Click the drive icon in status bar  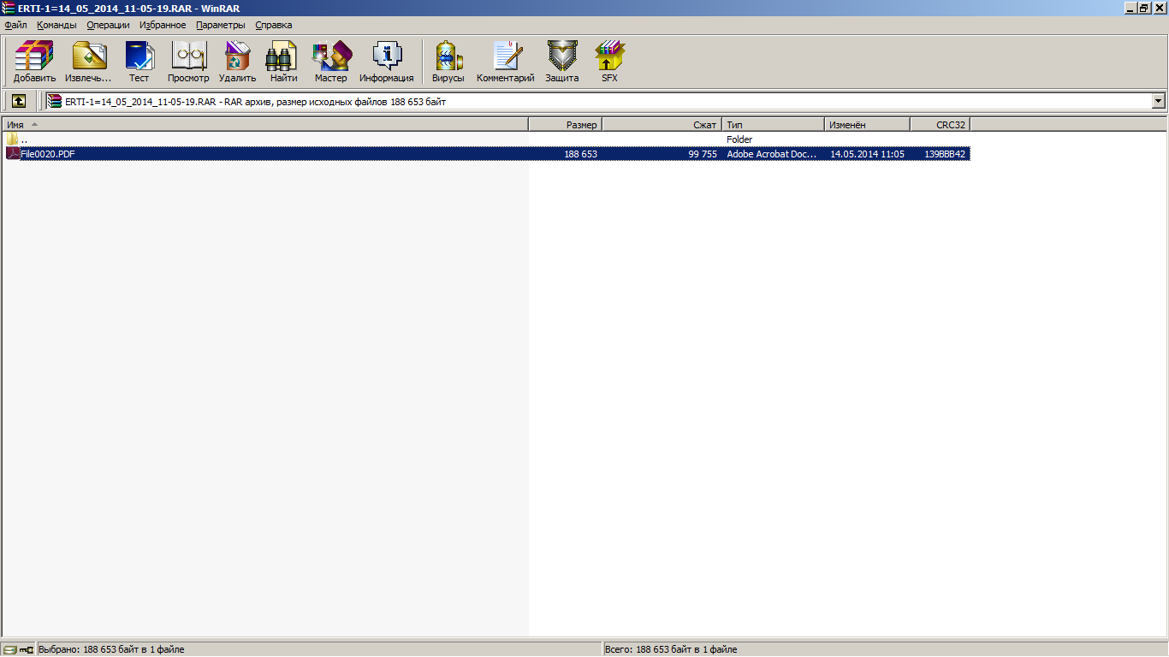click(x=9, y=649)
